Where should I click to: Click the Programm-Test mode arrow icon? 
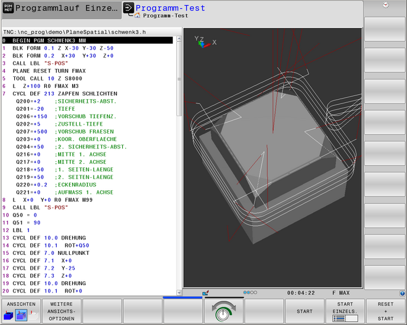(x=128, y=9)
